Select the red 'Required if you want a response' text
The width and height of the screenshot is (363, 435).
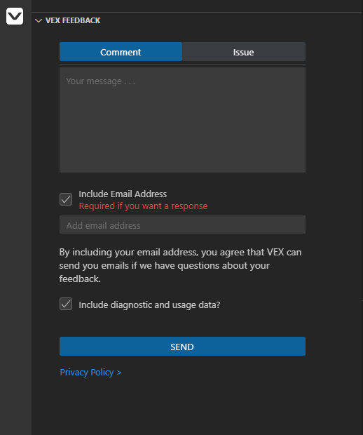pos(143,206)
